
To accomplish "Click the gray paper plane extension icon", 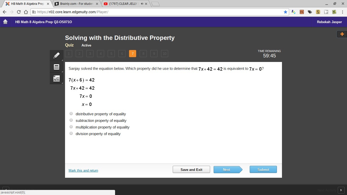I will (326, 12).
